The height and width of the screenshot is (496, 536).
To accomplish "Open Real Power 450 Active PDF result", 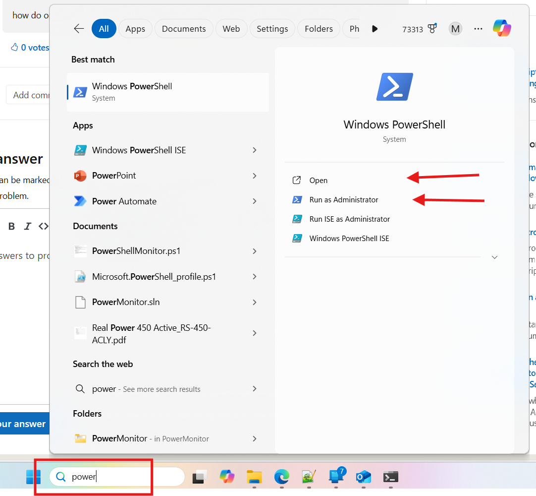I will (x=152, y=334).
